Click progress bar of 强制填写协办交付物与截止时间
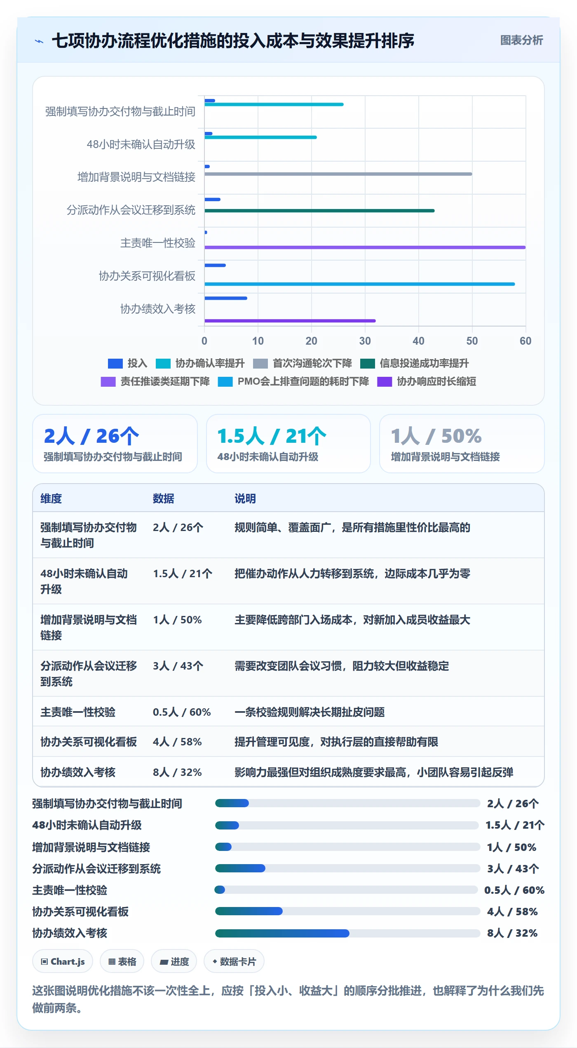Screen dimensions: 577x1048 [347, 803]
